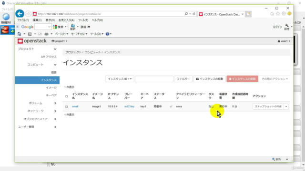Open favorites star icon

click(x=278, y=14)
